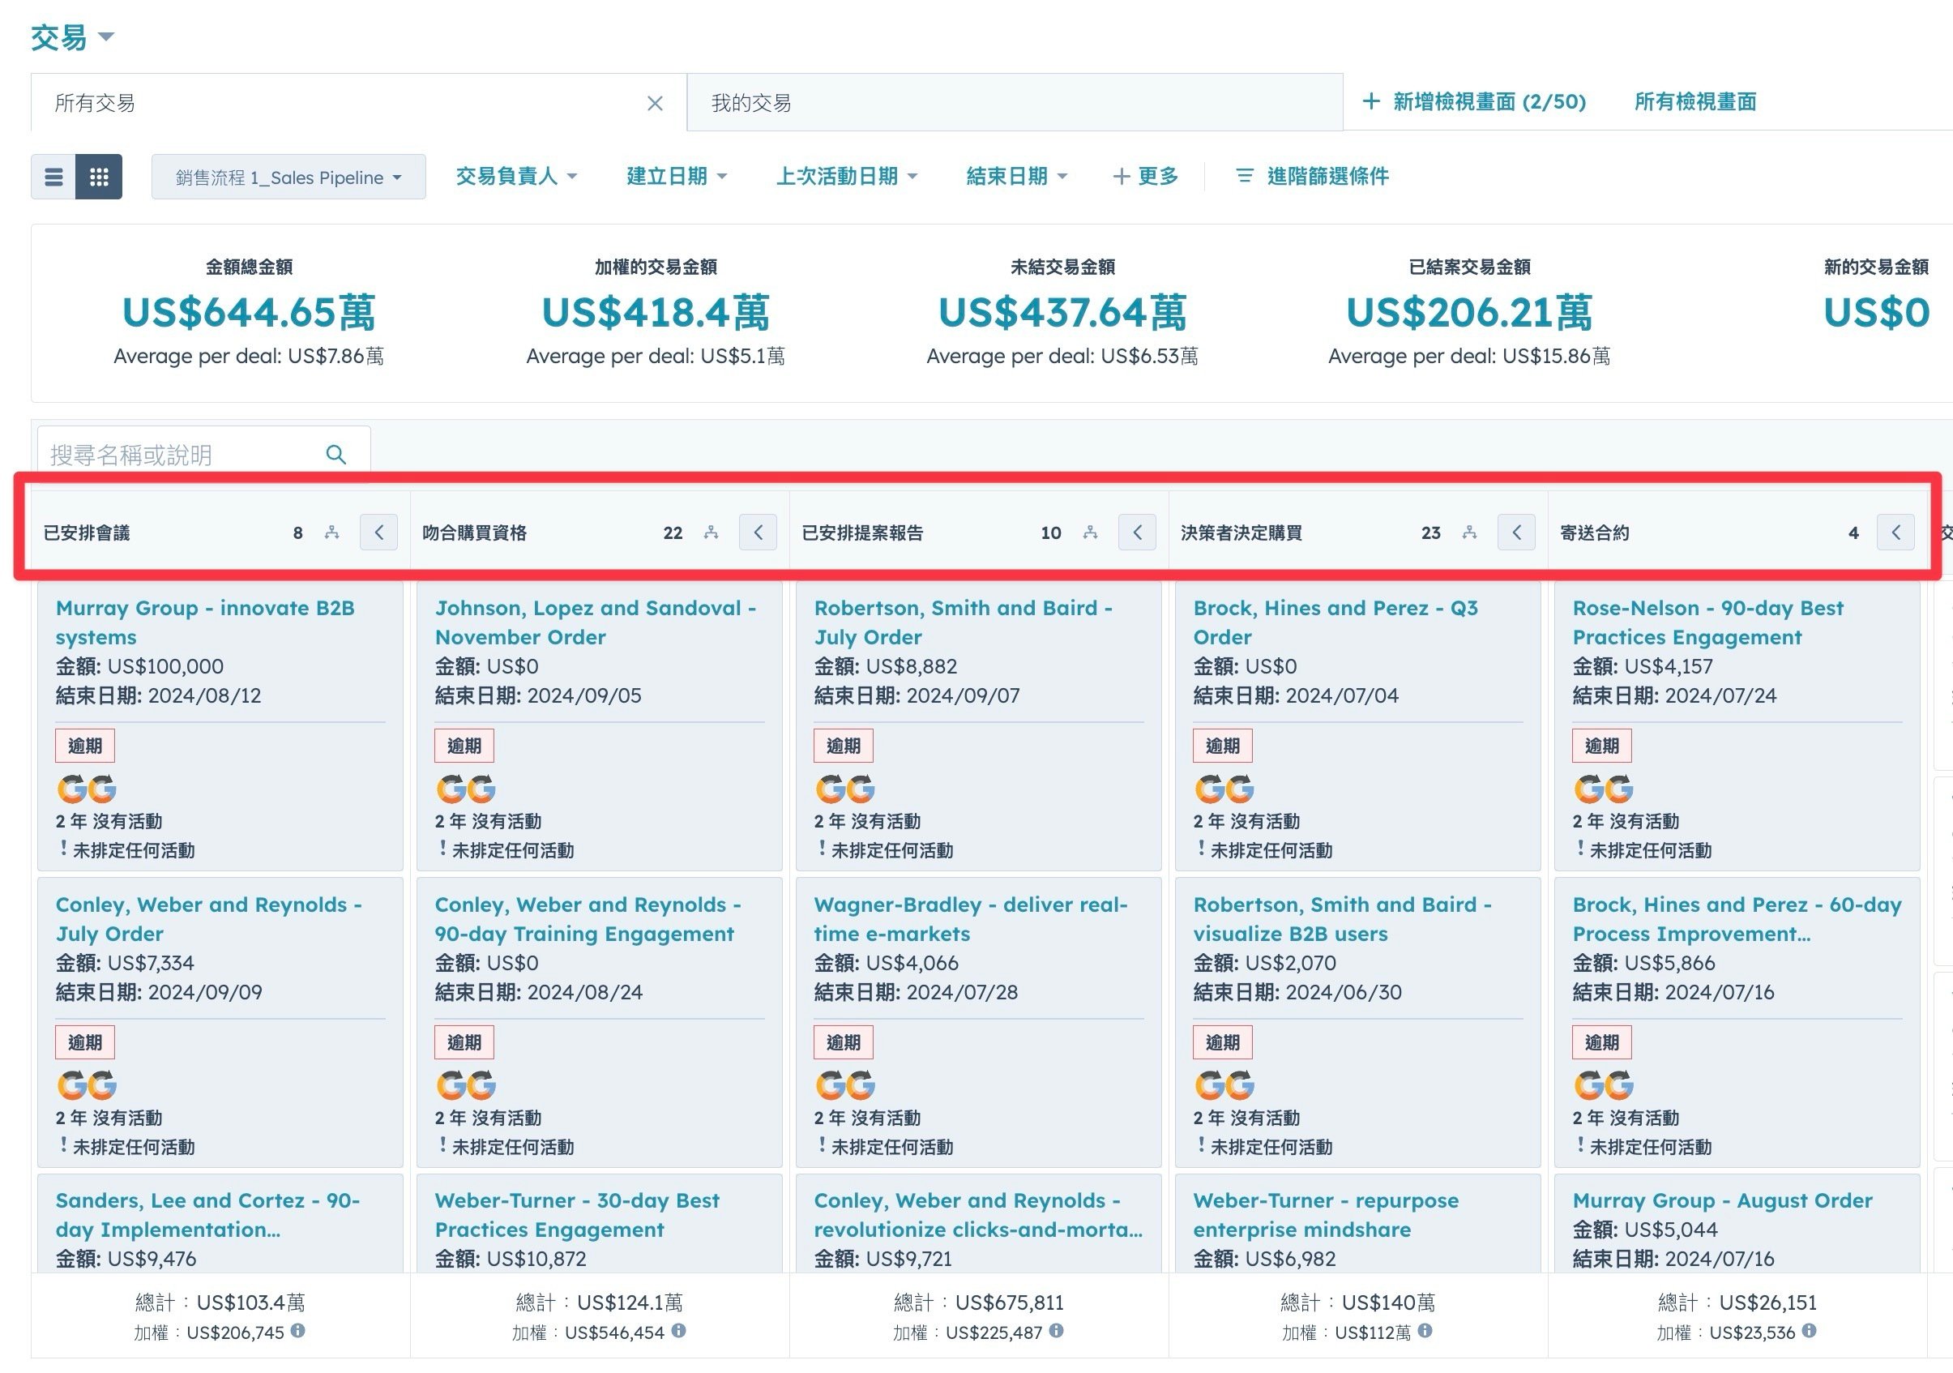
Task: Collapse the 吻合購買資格 column
Action: pos(758,532)
